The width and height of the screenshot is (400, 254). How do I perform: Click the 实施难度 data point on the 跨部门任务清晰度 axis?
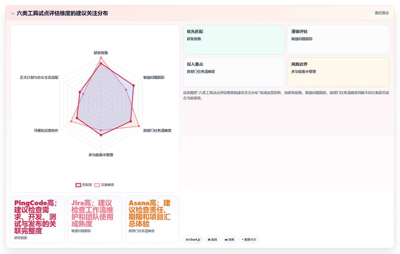point(139,126)
